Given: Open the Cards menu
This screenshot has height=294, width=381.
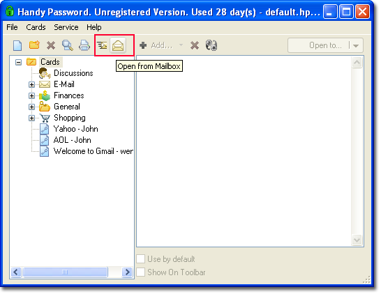Looking at the screenshot, I should point(36,27).
